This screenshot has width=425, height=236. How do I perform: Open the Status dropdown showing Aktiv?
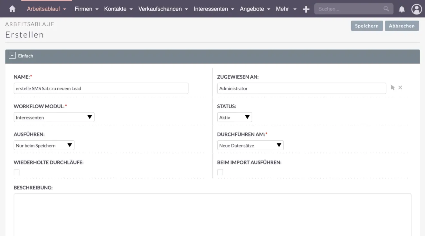coord(234,117)
